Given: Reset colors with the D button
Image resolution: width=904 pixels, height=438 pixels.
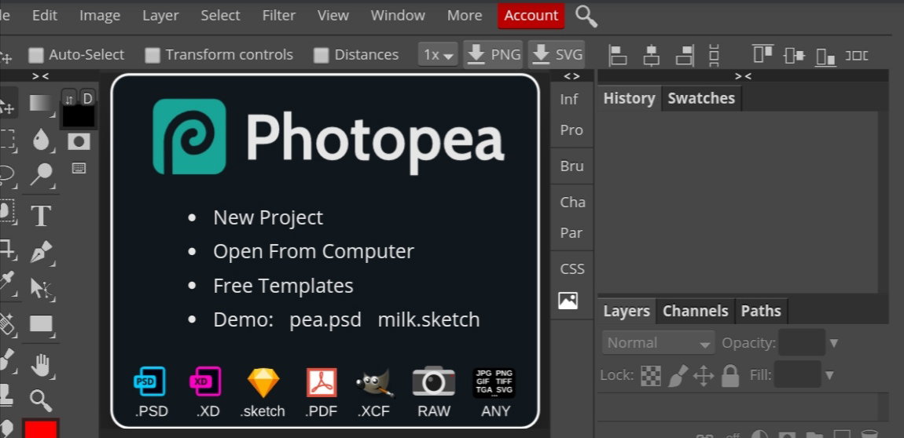Looking at the screenshot, I should [87, 98].
